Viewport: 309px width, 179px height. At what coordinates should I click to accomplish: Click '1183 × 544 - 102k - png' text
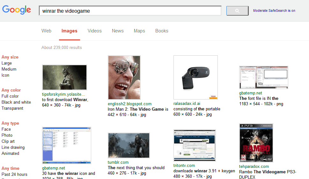coord(261,104)
